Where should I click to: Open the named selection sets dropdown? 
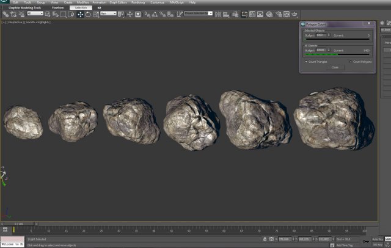(198, 13)
